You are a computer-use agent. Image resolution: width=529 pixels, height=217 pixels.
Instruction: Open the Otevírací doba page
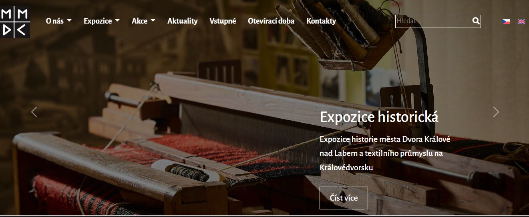[x=271, y=21]
